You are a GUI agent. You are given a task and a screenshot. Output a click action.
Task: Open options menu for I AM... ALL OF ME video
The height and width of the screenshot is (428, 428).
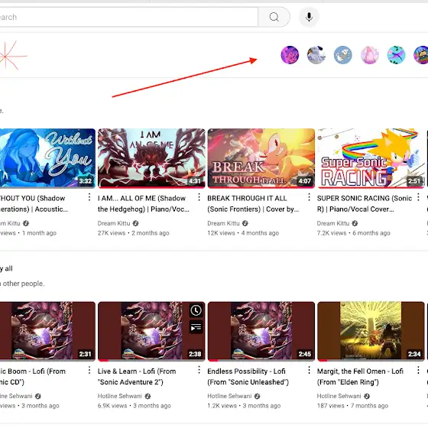199,197
